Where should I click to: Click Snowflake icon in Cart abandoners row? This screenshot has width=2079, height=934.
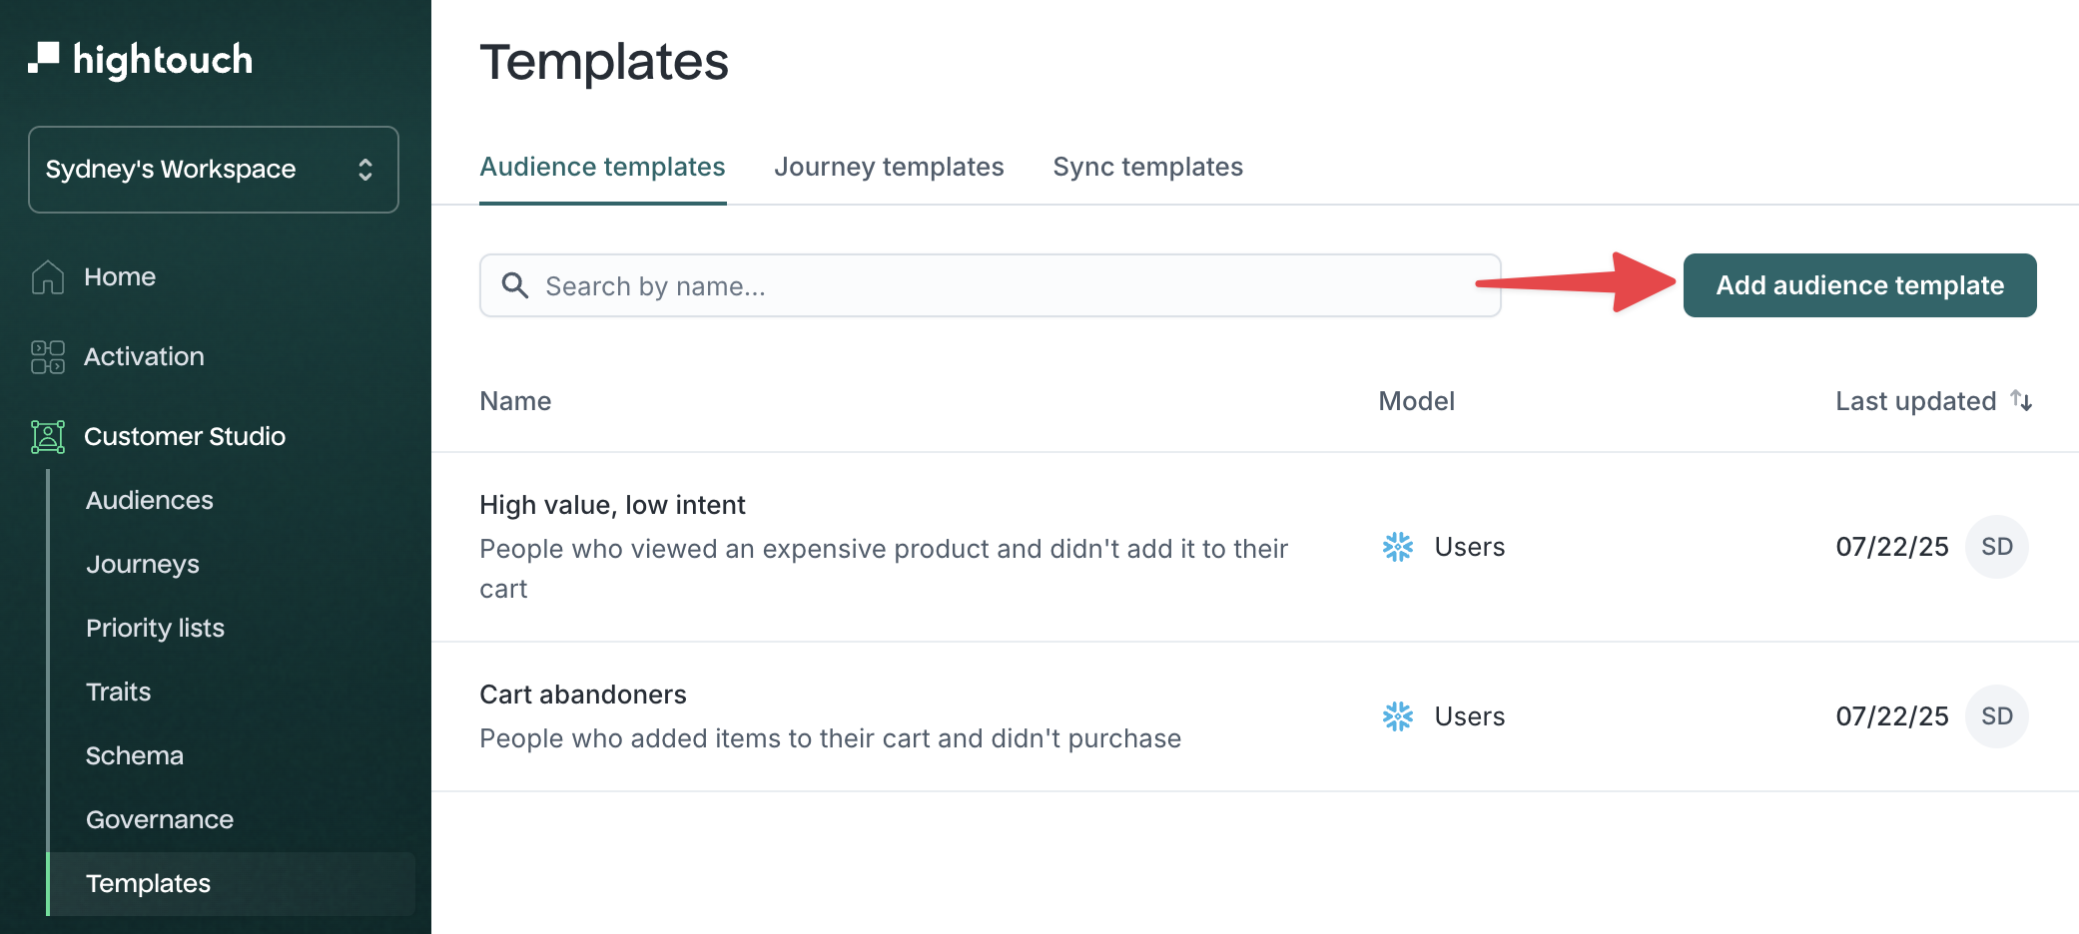(1397, 716)
